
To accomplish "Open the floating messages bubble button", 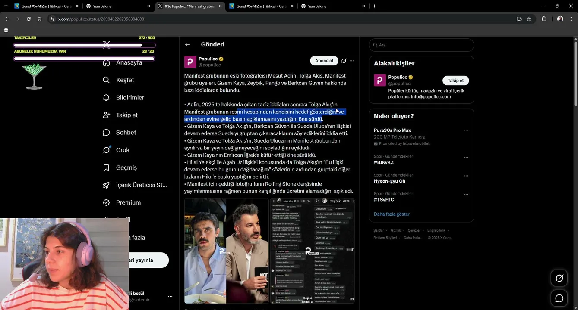I will (559, 298).
